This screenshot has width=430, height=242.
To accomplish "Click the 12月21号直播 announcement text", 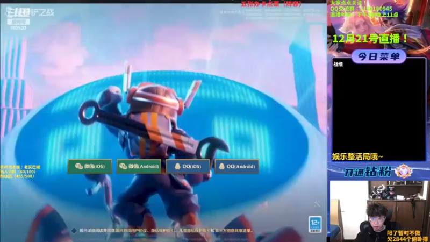I will pos(371,39).
